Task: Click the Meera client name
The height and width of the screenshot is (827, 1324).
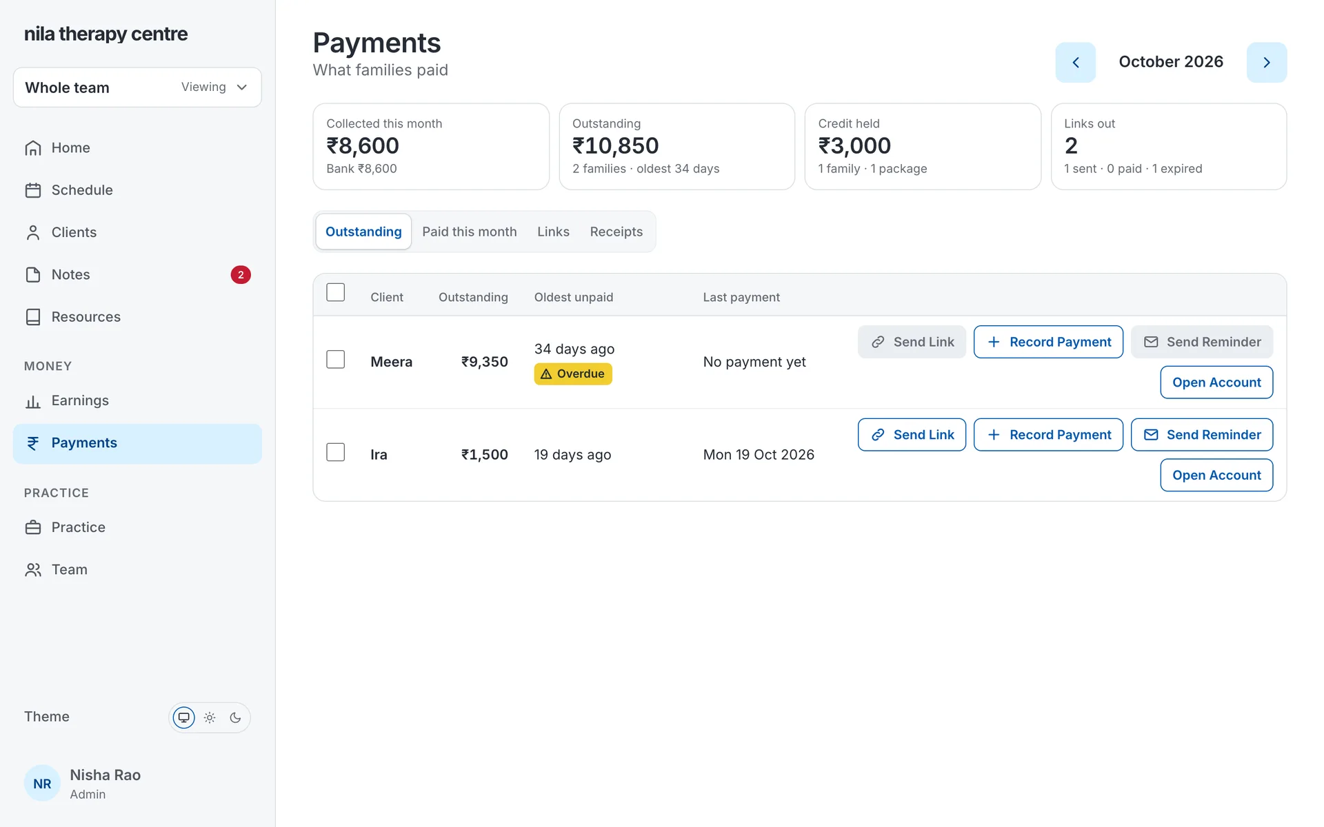Action: [391, 362]
